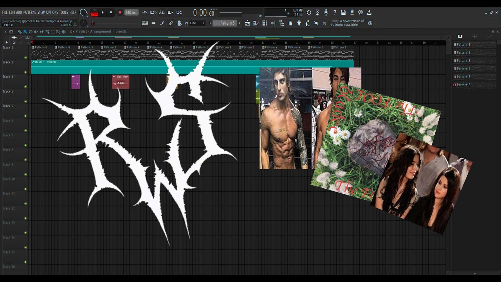Screen dimensions: 501x282
Task: Adjust the main volume knob
Action: [83, 13]
